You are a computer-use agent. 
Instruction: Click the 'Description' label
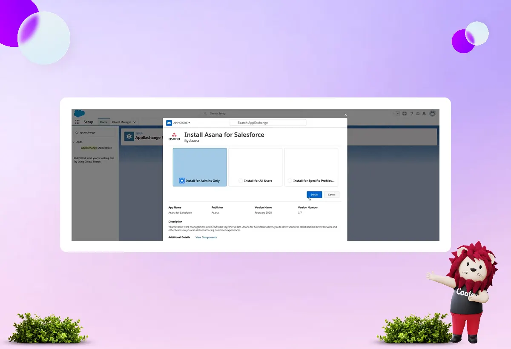(175, 222)
